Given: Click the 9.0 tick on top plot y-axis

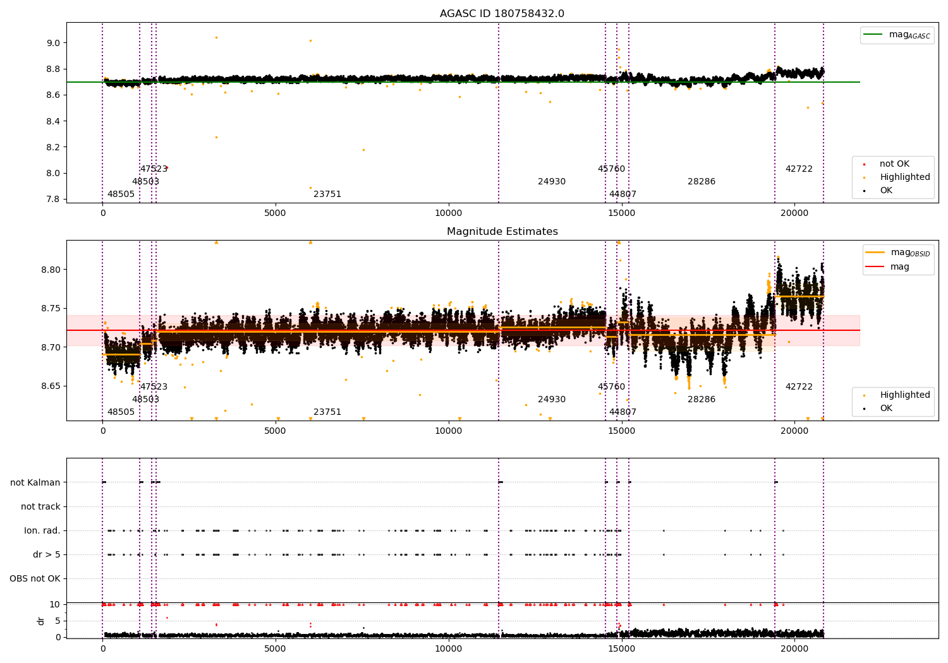Looking at the screenshot, I should [x=53, y=43].
